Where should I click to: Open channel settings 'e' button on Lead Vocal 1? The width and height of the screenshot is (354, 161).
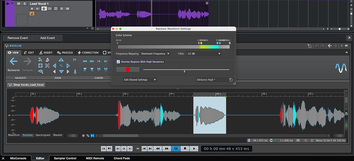44,9
